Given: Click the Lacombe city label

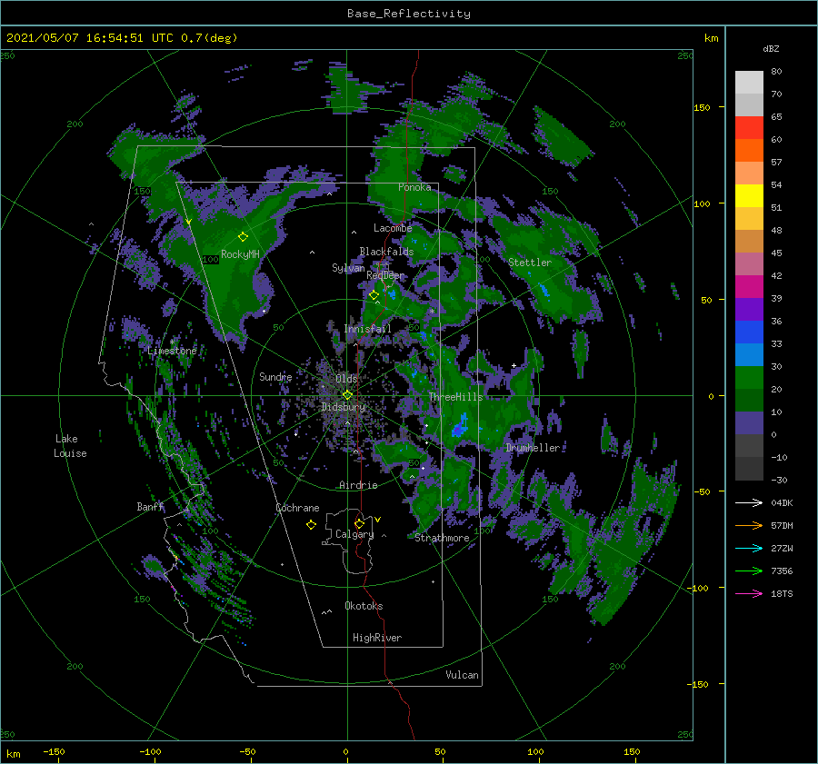Looking at the screenshot, I should pos(393,228).
